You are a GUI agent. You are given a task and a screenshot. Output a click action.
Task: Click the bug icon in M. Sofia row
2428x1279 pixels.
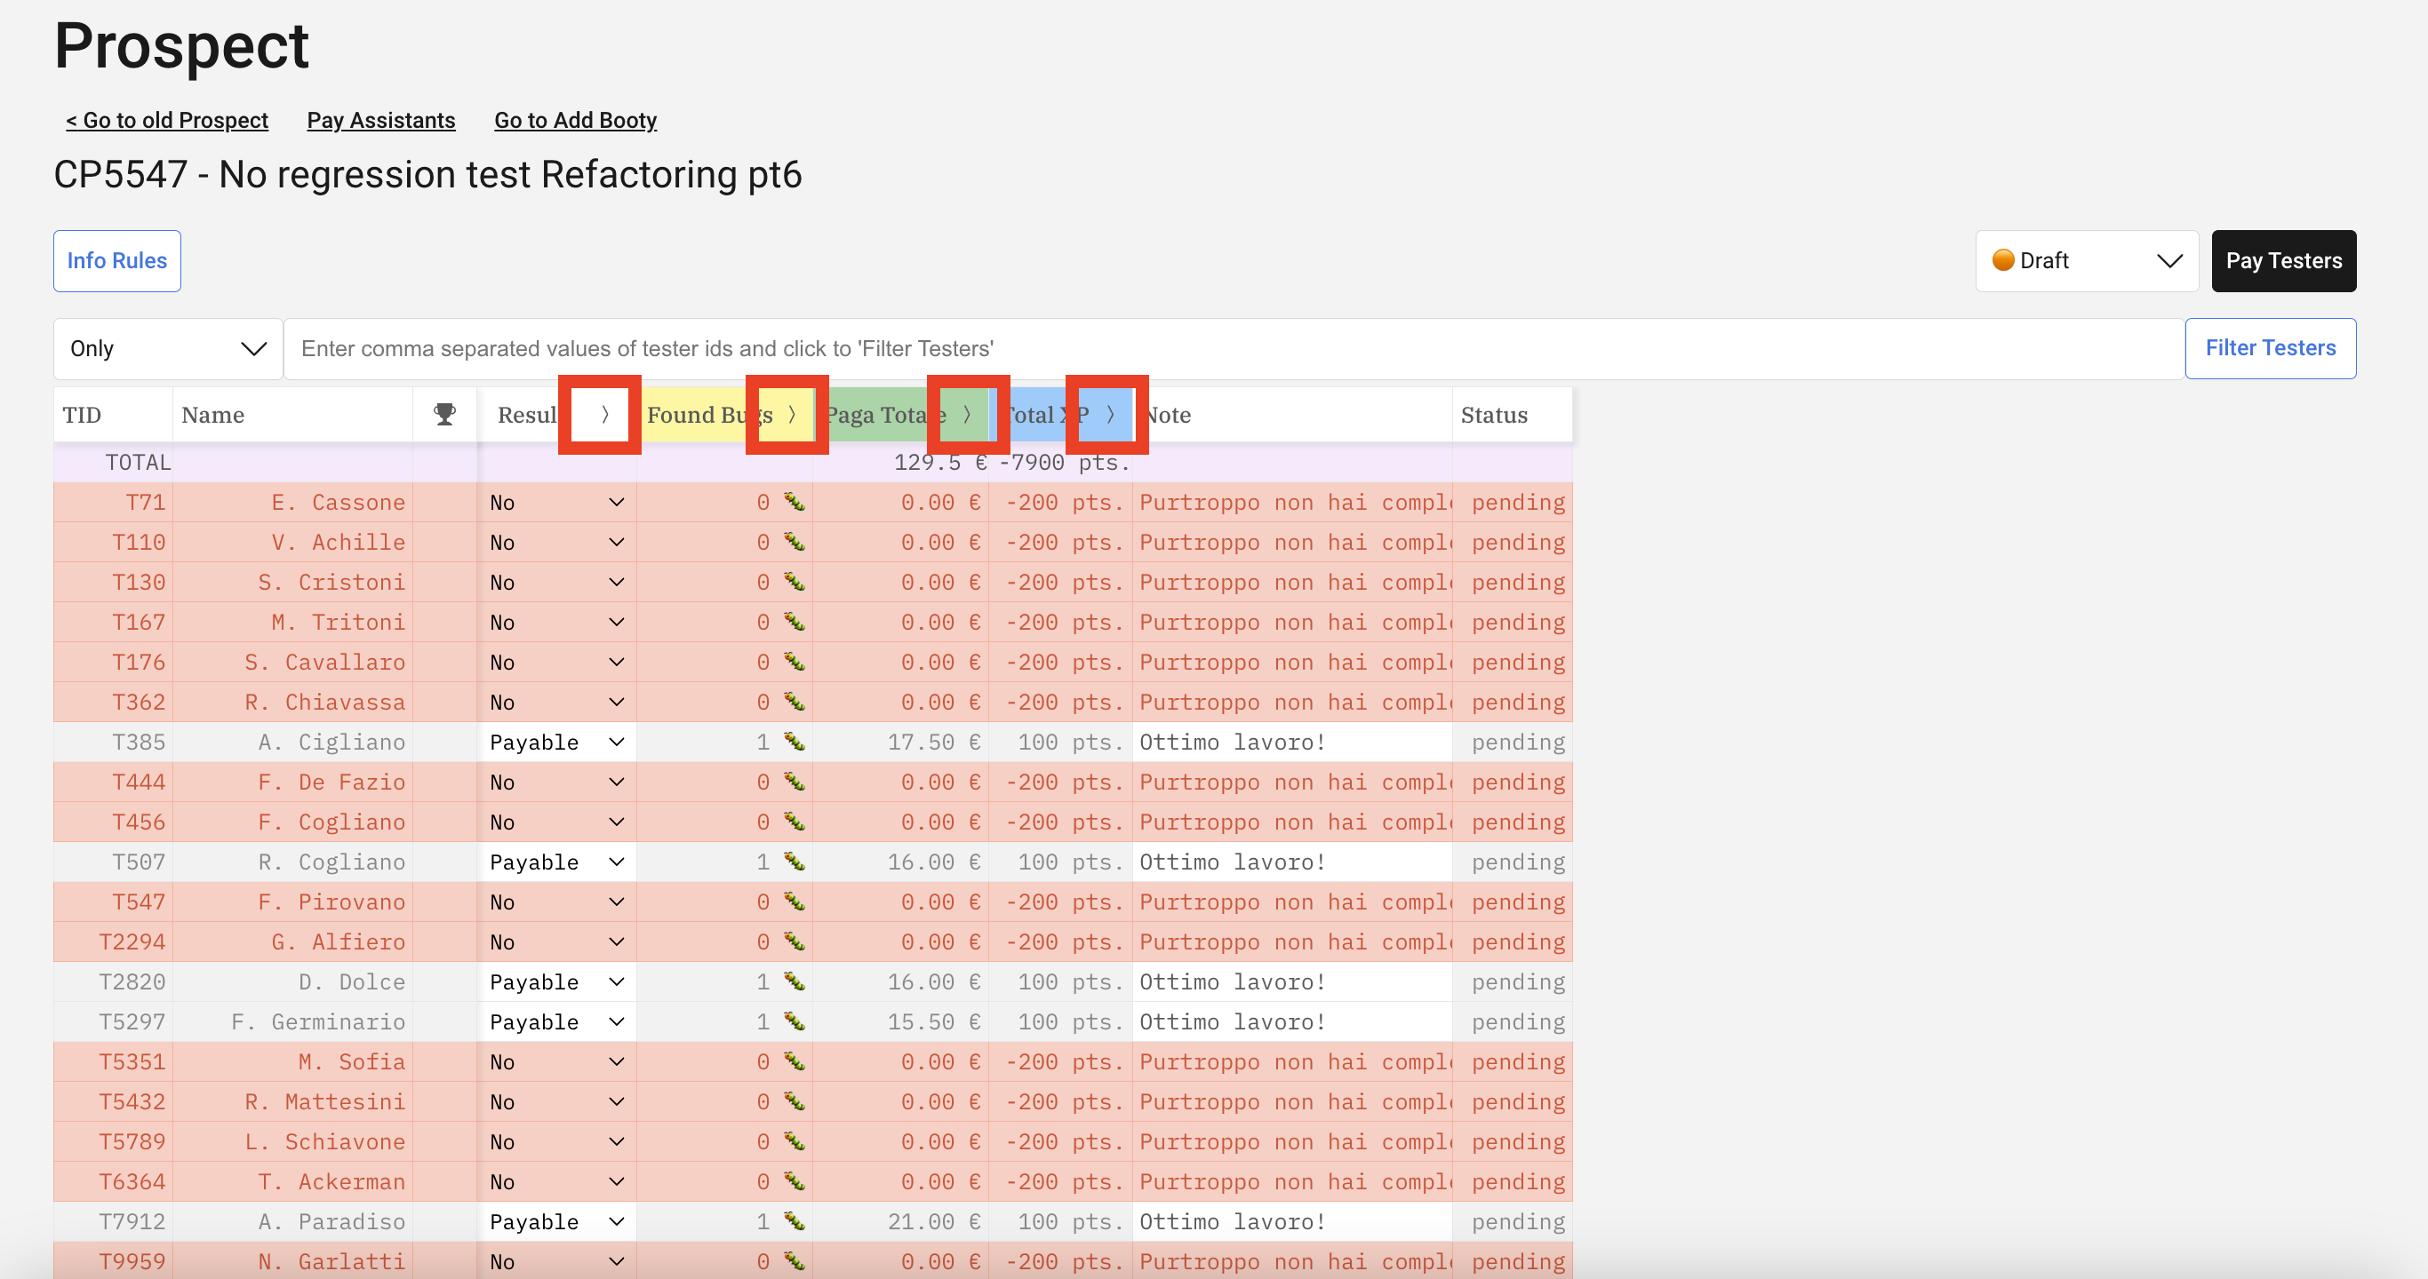click(795, 1061)
